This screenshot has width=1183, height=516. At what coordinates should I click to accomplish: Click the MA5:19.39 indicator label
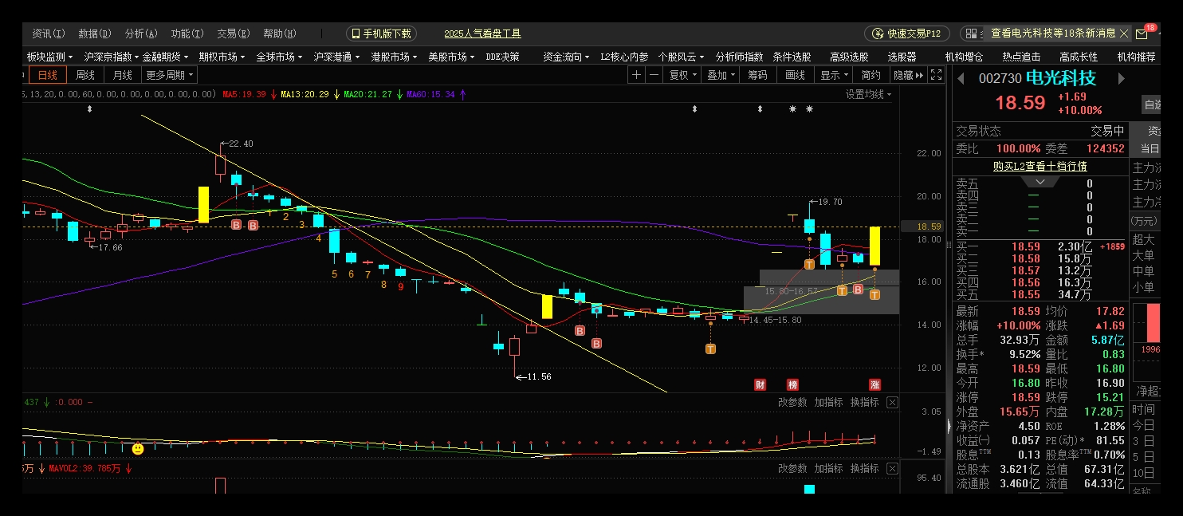(244, 94)
